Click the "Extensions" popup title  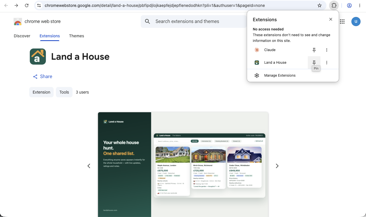pos(265,20)
